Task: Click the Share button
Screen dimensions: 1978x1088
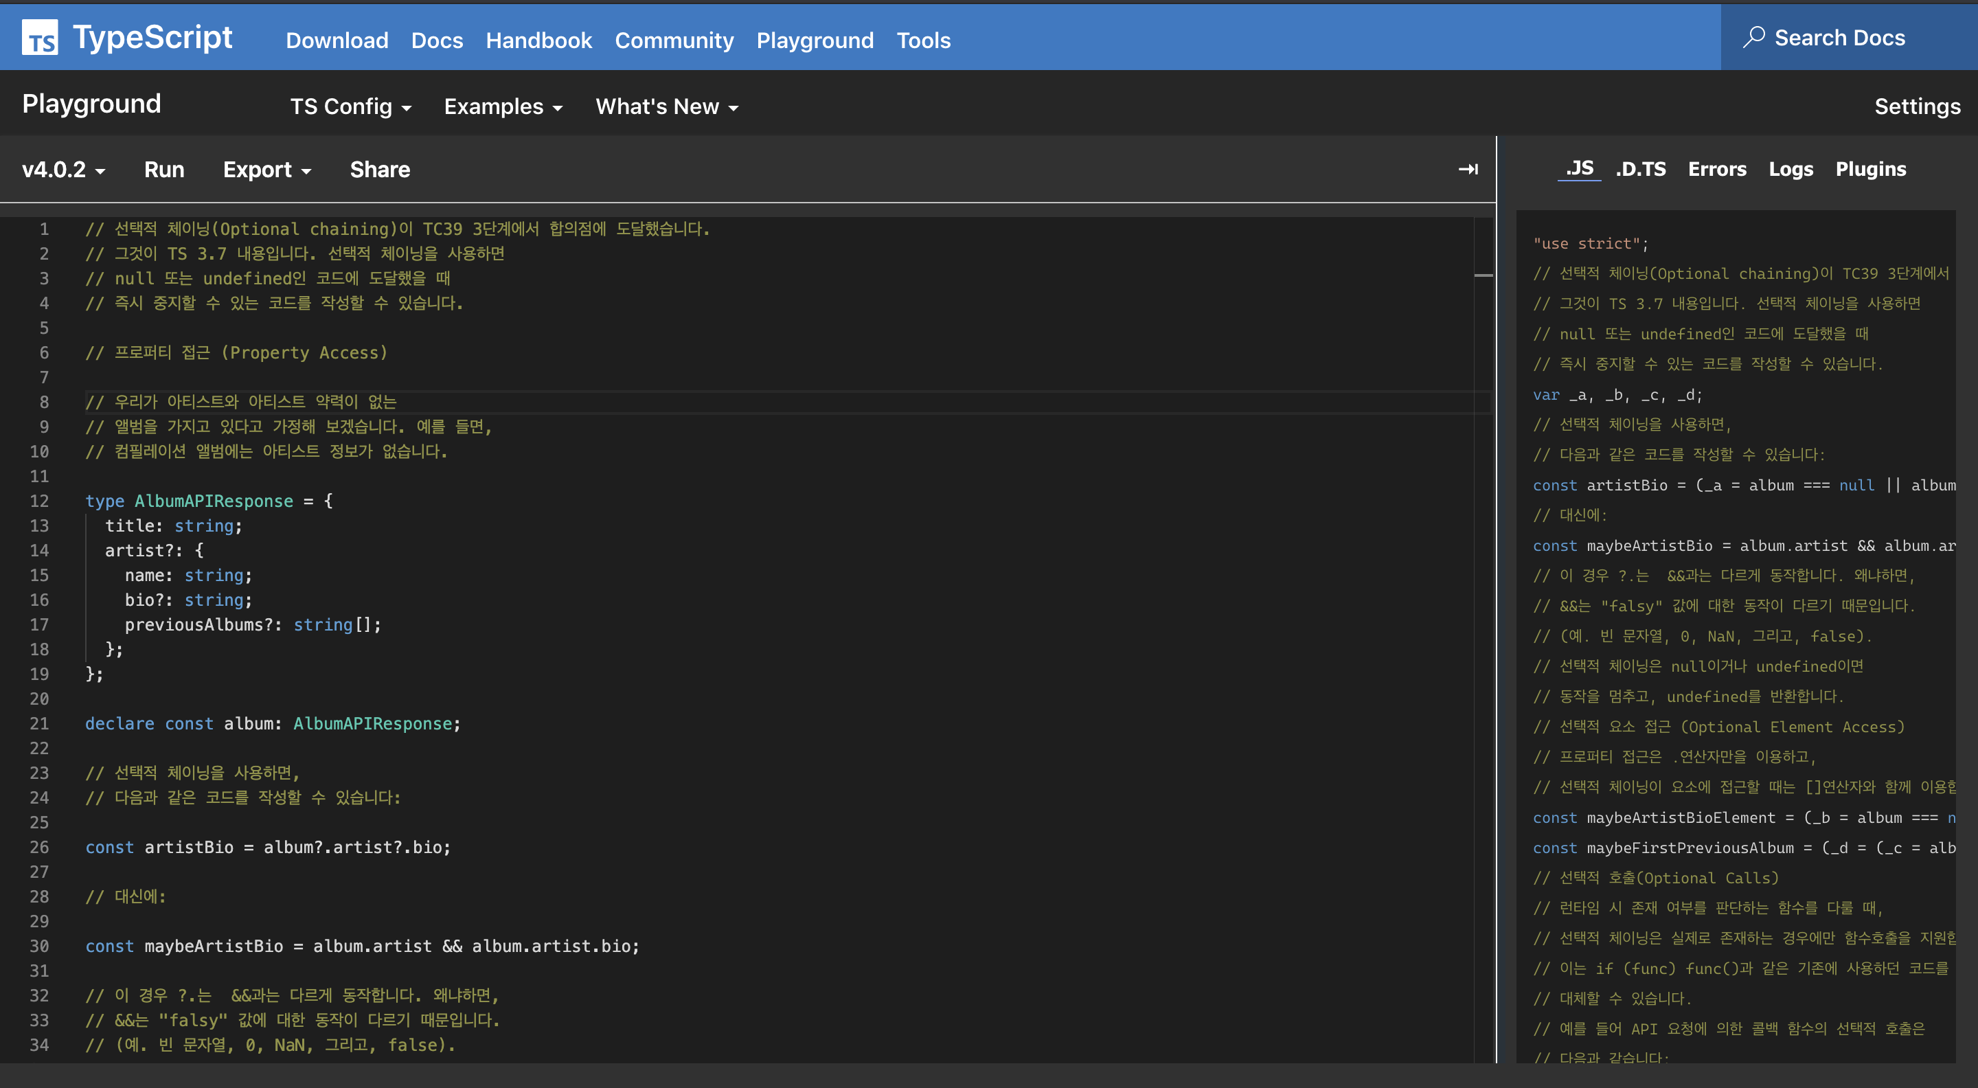Action: click(x=380, y=170)
